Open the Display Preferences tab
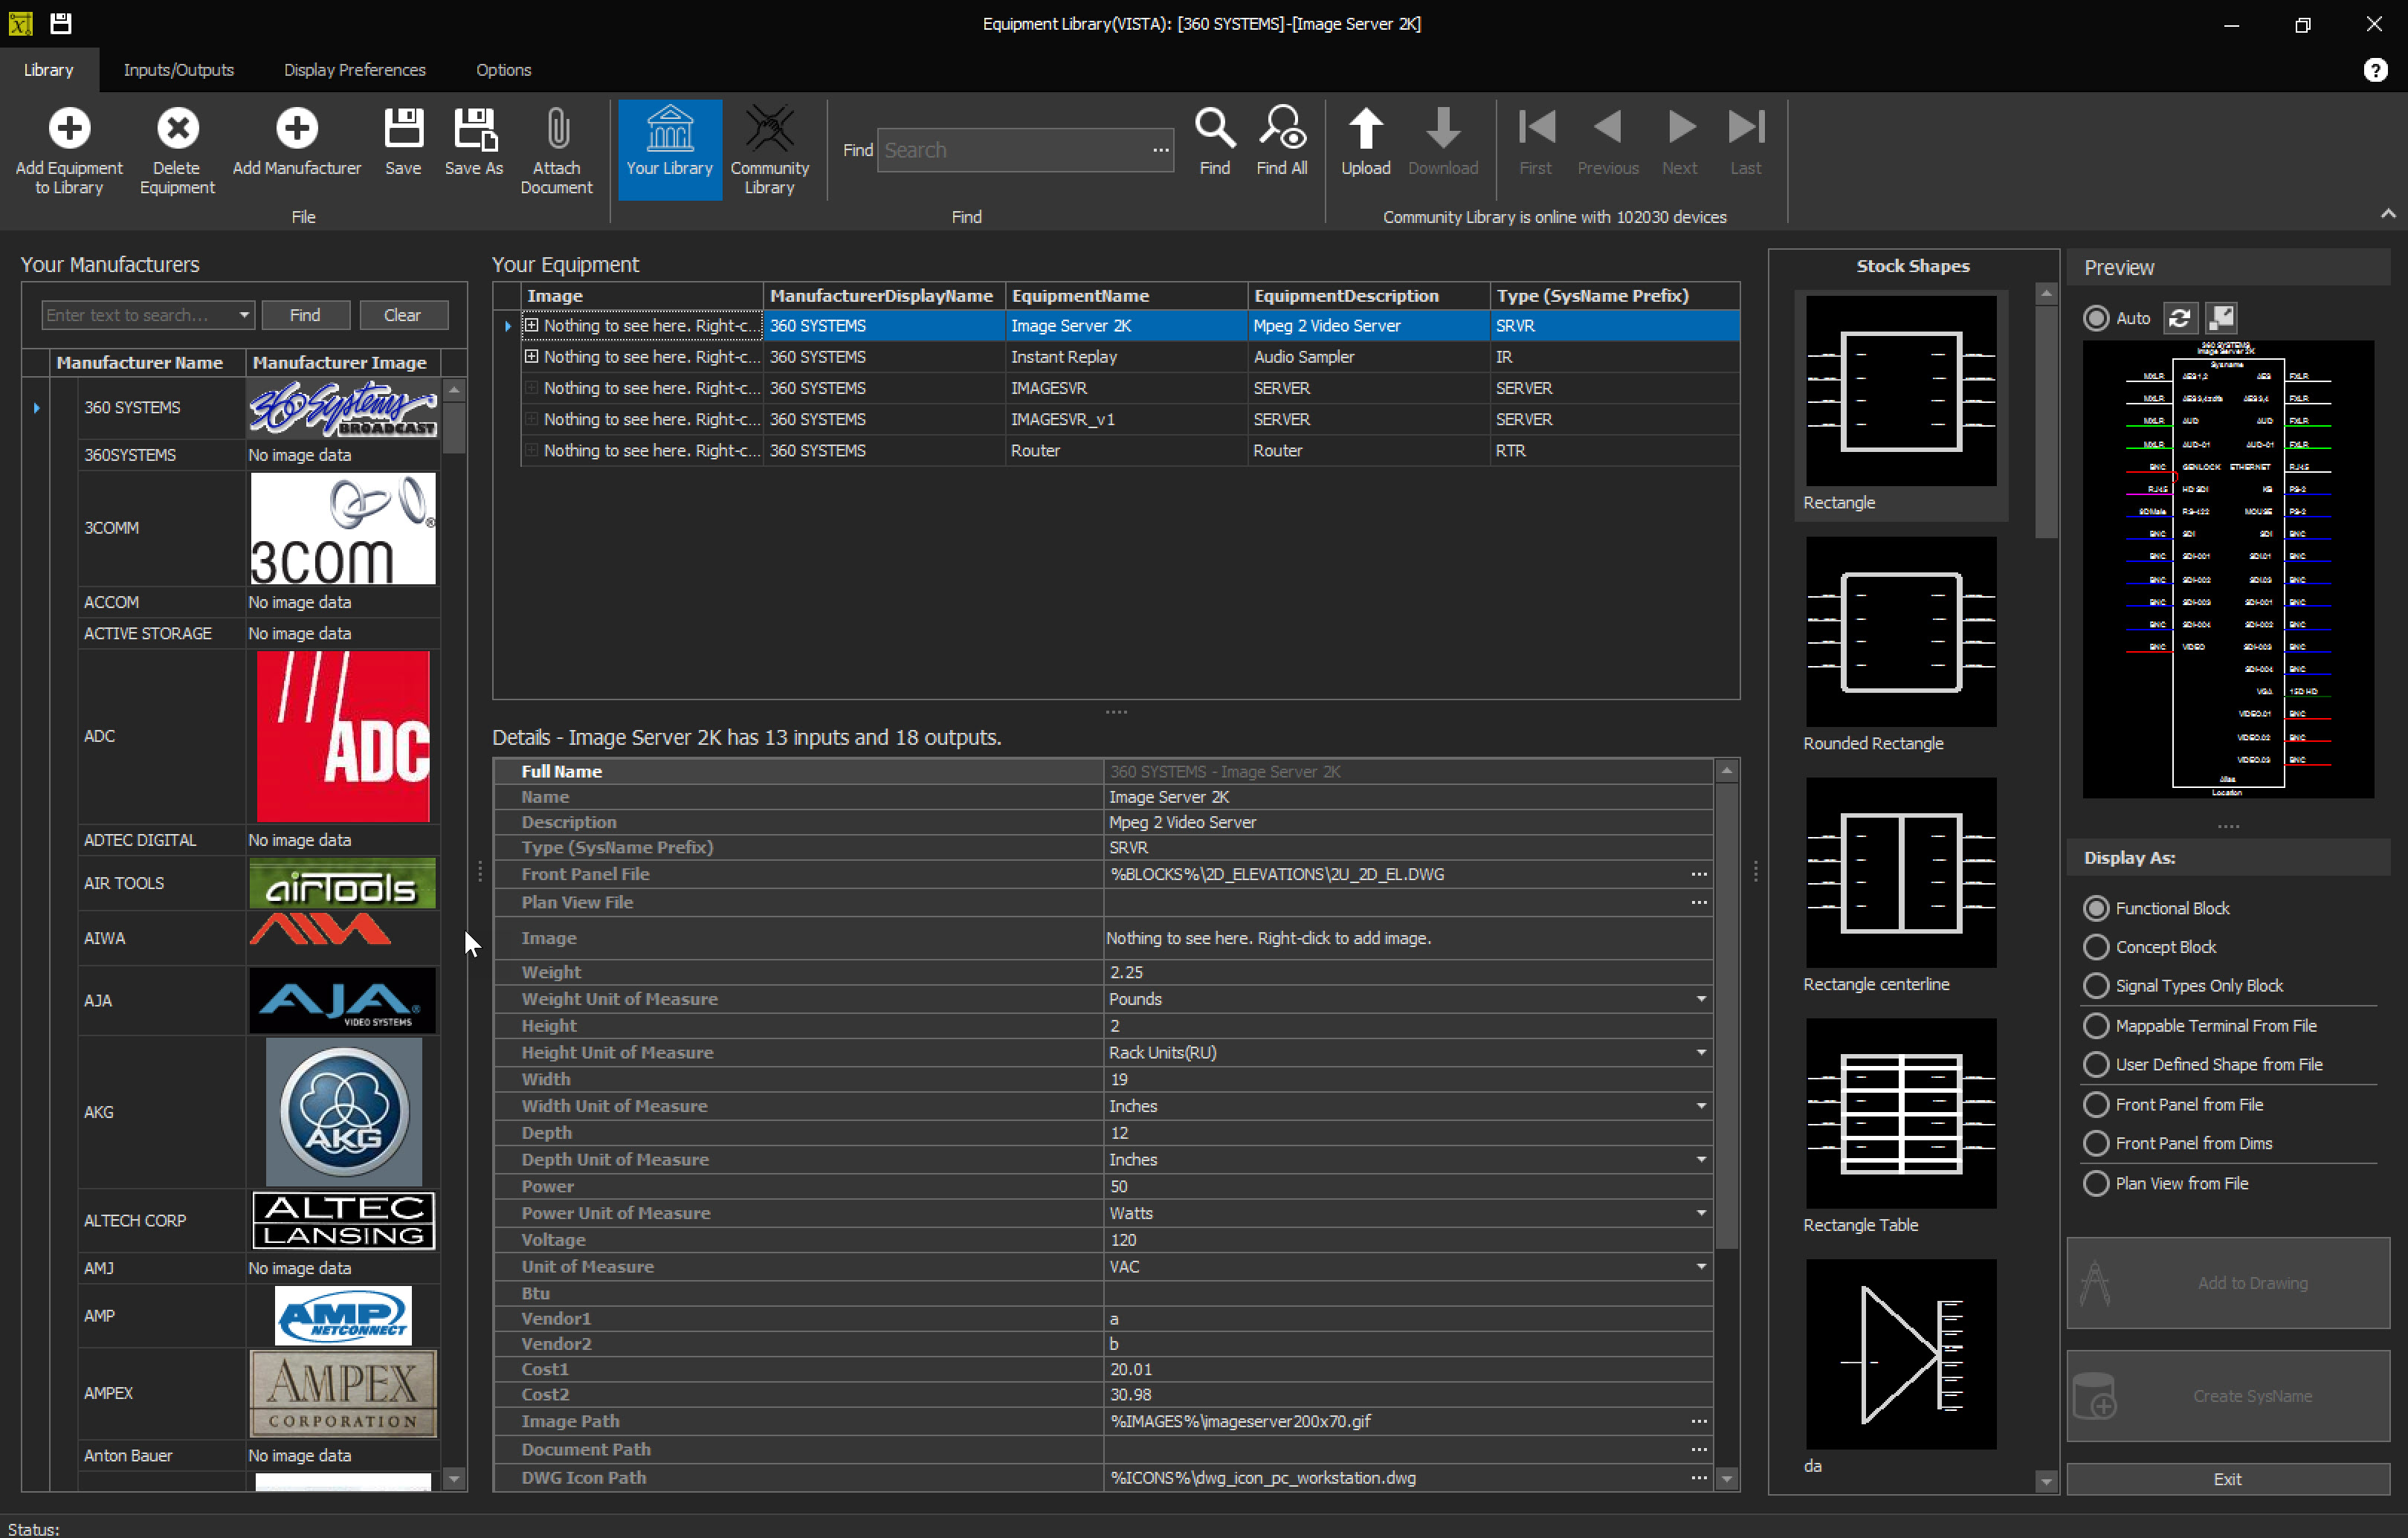The height and width of the screenshot is (1538, 2408). [x=354, y=70]
